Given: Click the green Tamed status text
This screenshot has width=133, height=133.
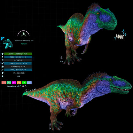Looking at the screenshot, I should 24,44.
